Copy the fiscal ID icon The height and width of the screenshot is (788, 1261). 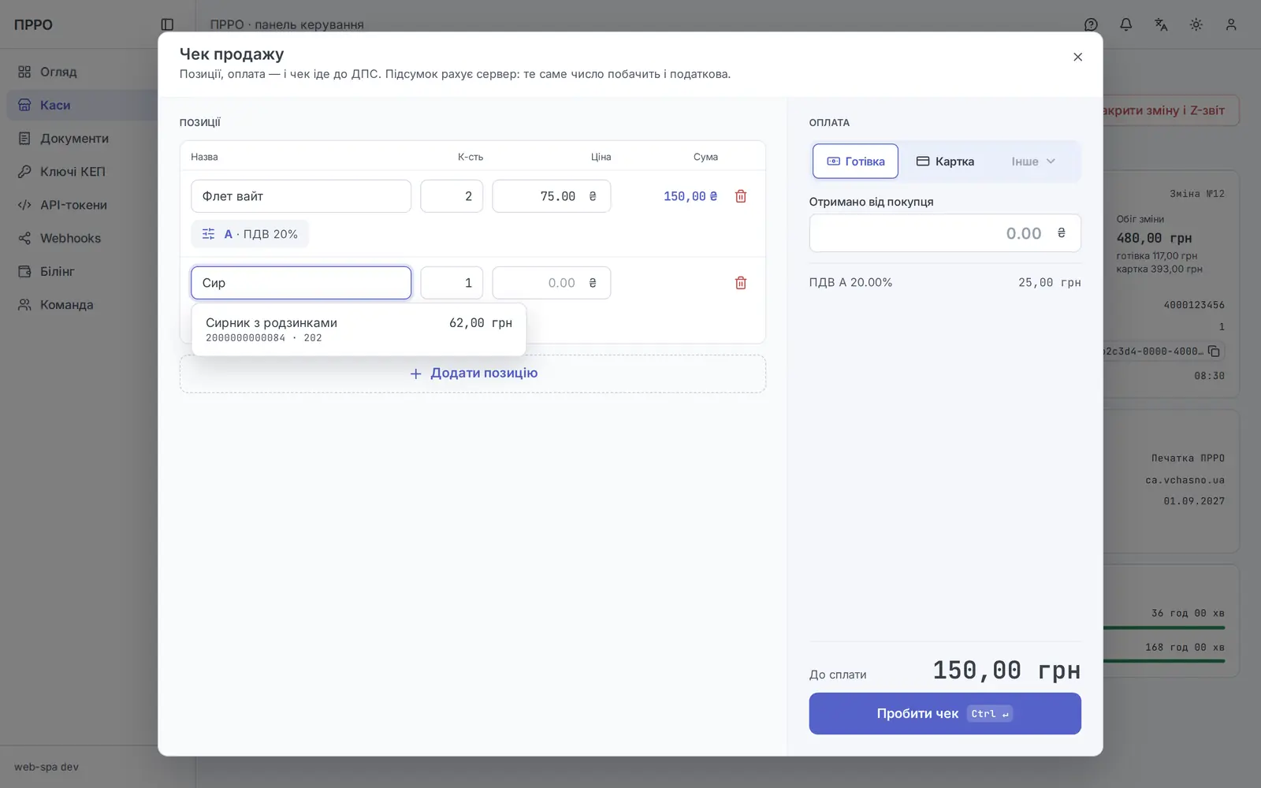tap(1214, 351)
